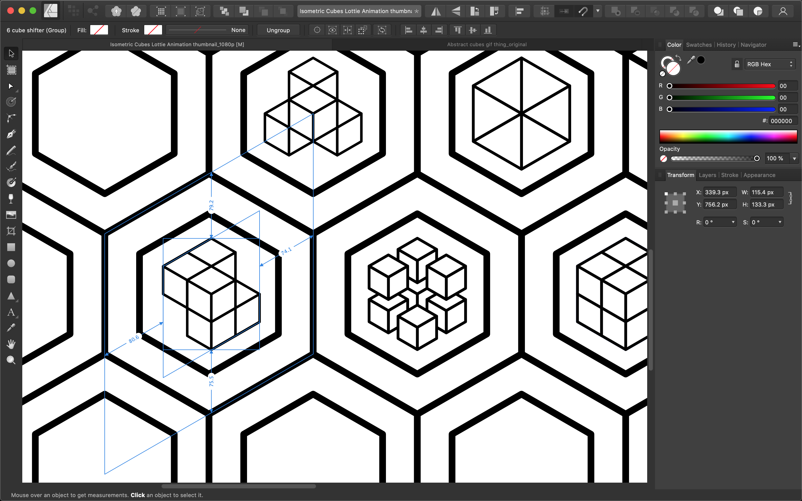Viewport: 802px width, 501px height.
Task: Select the Vector Crop tool
Action: (11, 231)
